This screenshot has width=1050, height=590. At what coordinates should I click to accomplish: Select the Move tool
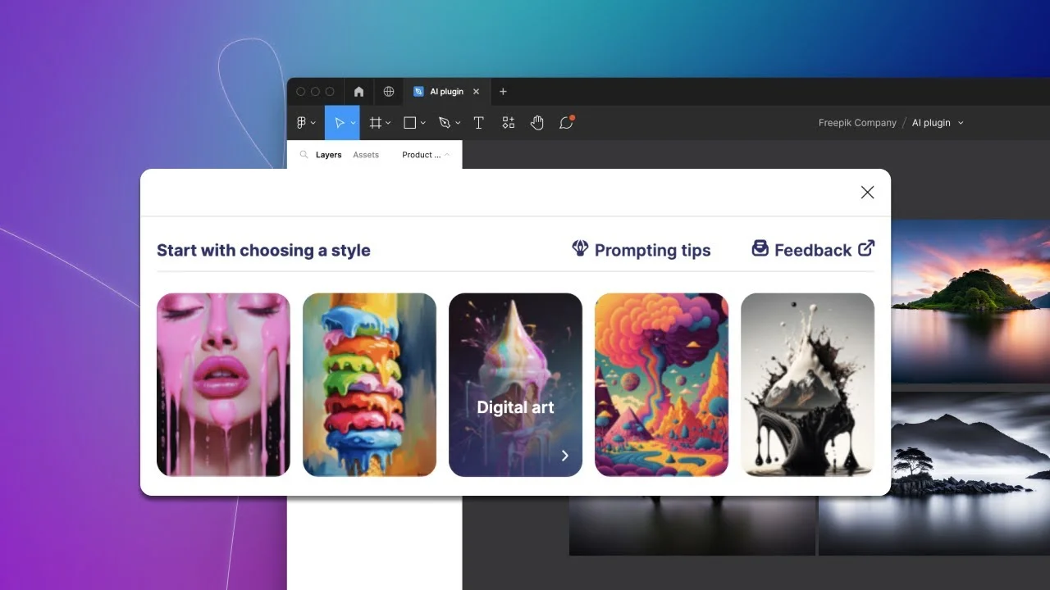point(338,122)
